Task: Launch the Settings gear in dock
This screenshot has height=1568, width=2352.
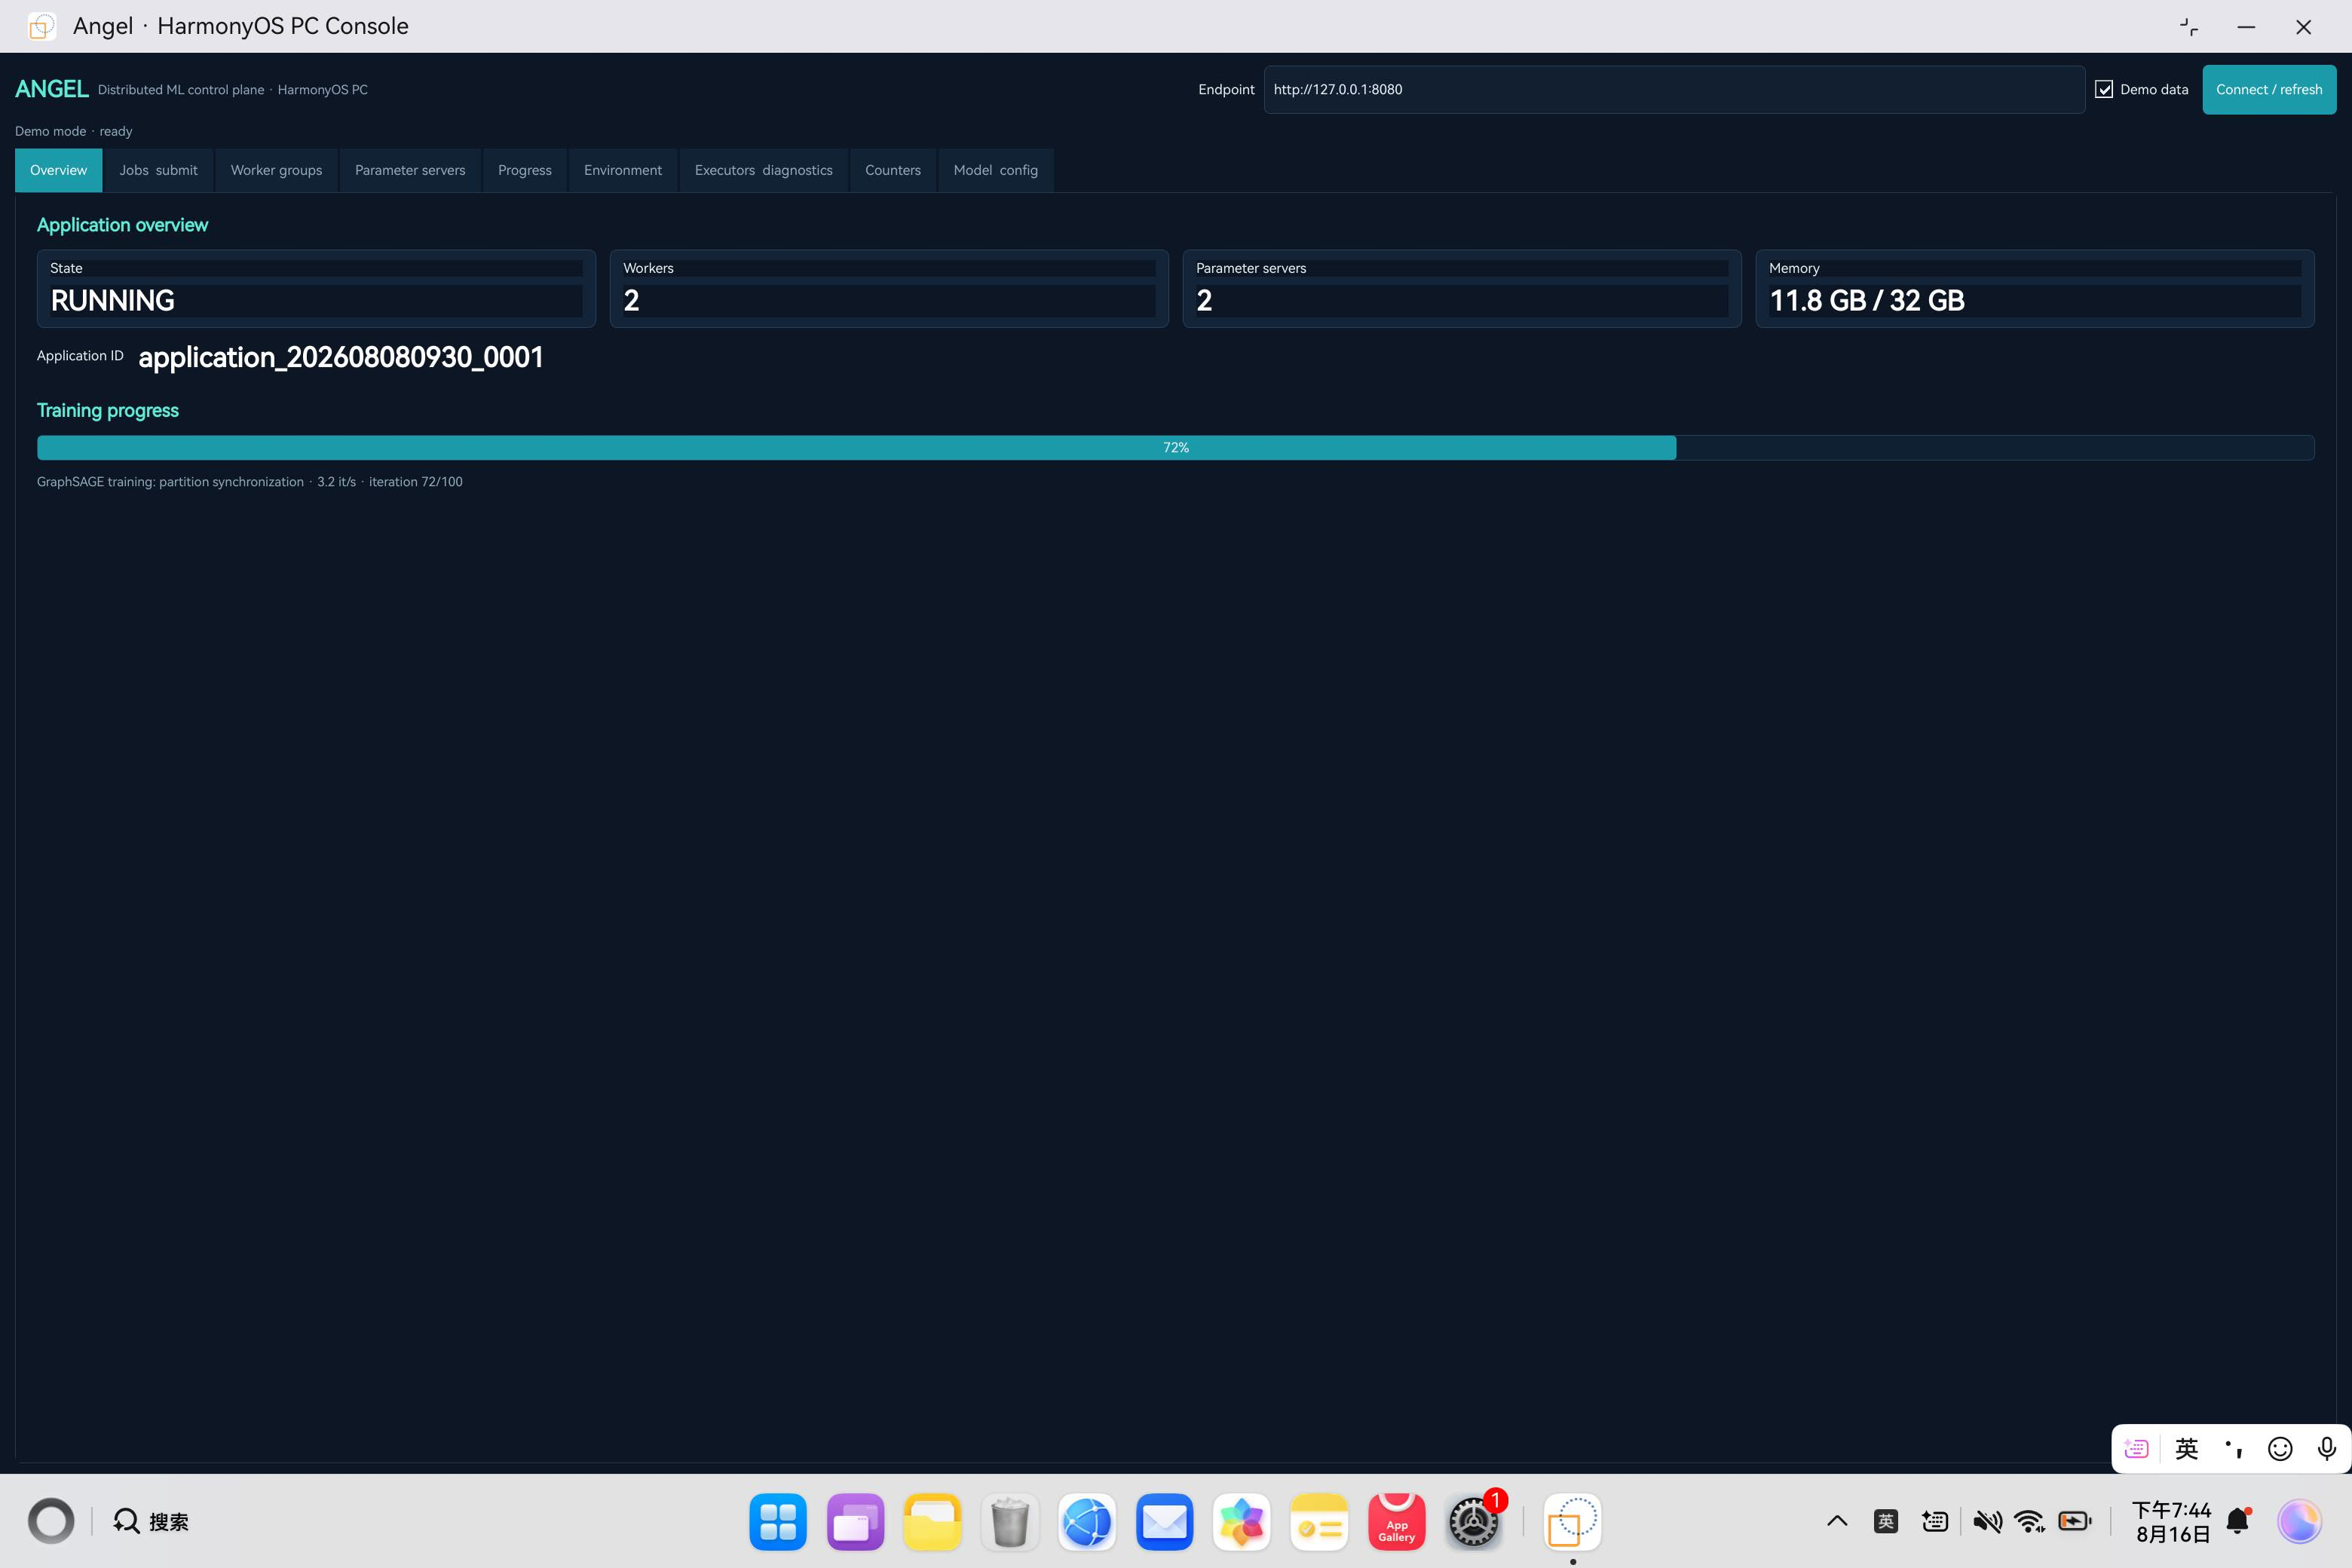Action: (1473, 1521)
